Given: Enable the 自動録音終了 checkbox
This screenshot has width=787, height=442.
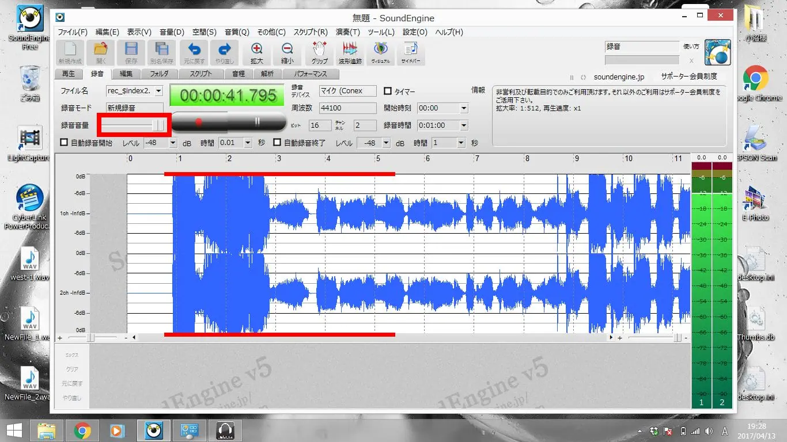Looking at the screenshot, I should point(277,142).
